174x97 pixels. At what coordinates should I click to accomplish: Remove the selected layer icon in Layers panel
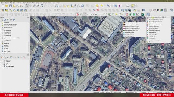click(24, 57)
